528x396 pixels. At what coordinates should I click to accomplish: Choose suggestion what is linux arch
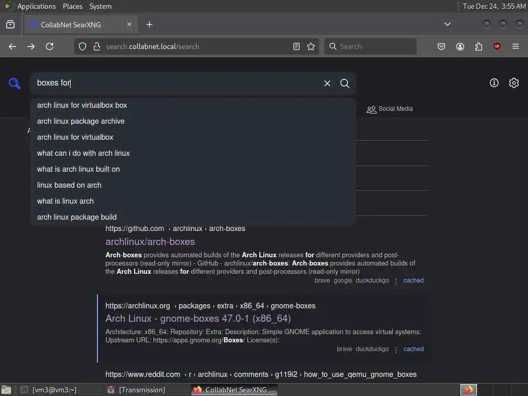(193, 202)
